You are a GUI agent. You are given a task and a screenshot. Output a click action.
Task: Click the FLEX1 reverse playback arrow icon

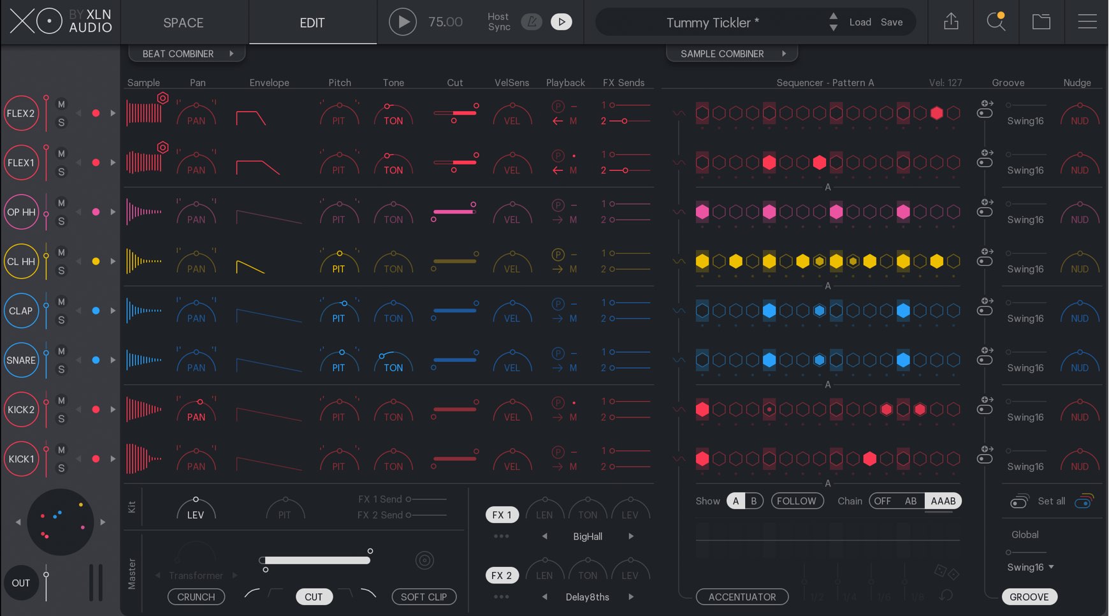coord(558,170)
